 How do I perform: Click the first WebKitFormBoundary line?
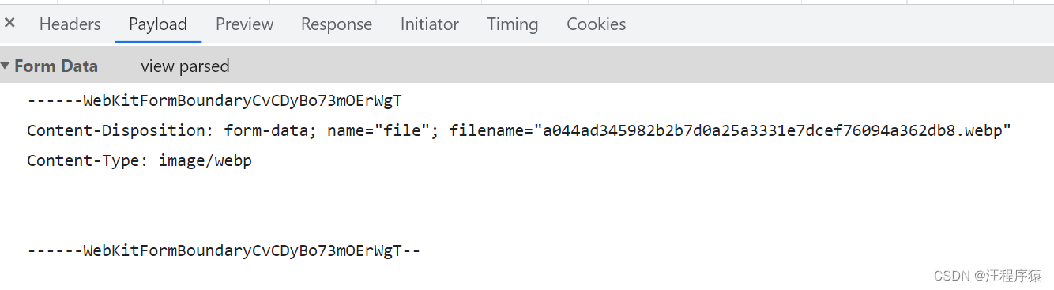[215, 101]
